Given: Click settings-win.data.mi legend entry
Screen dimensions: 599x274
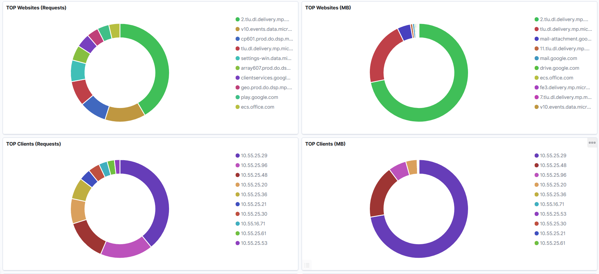Looking at the screenshot, I should (264, 58).
